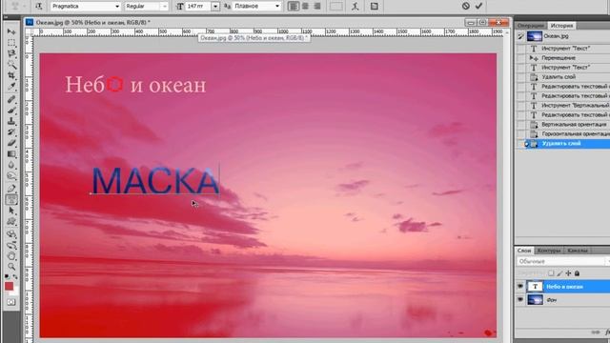Select the Eraser tool

(11, 143)
